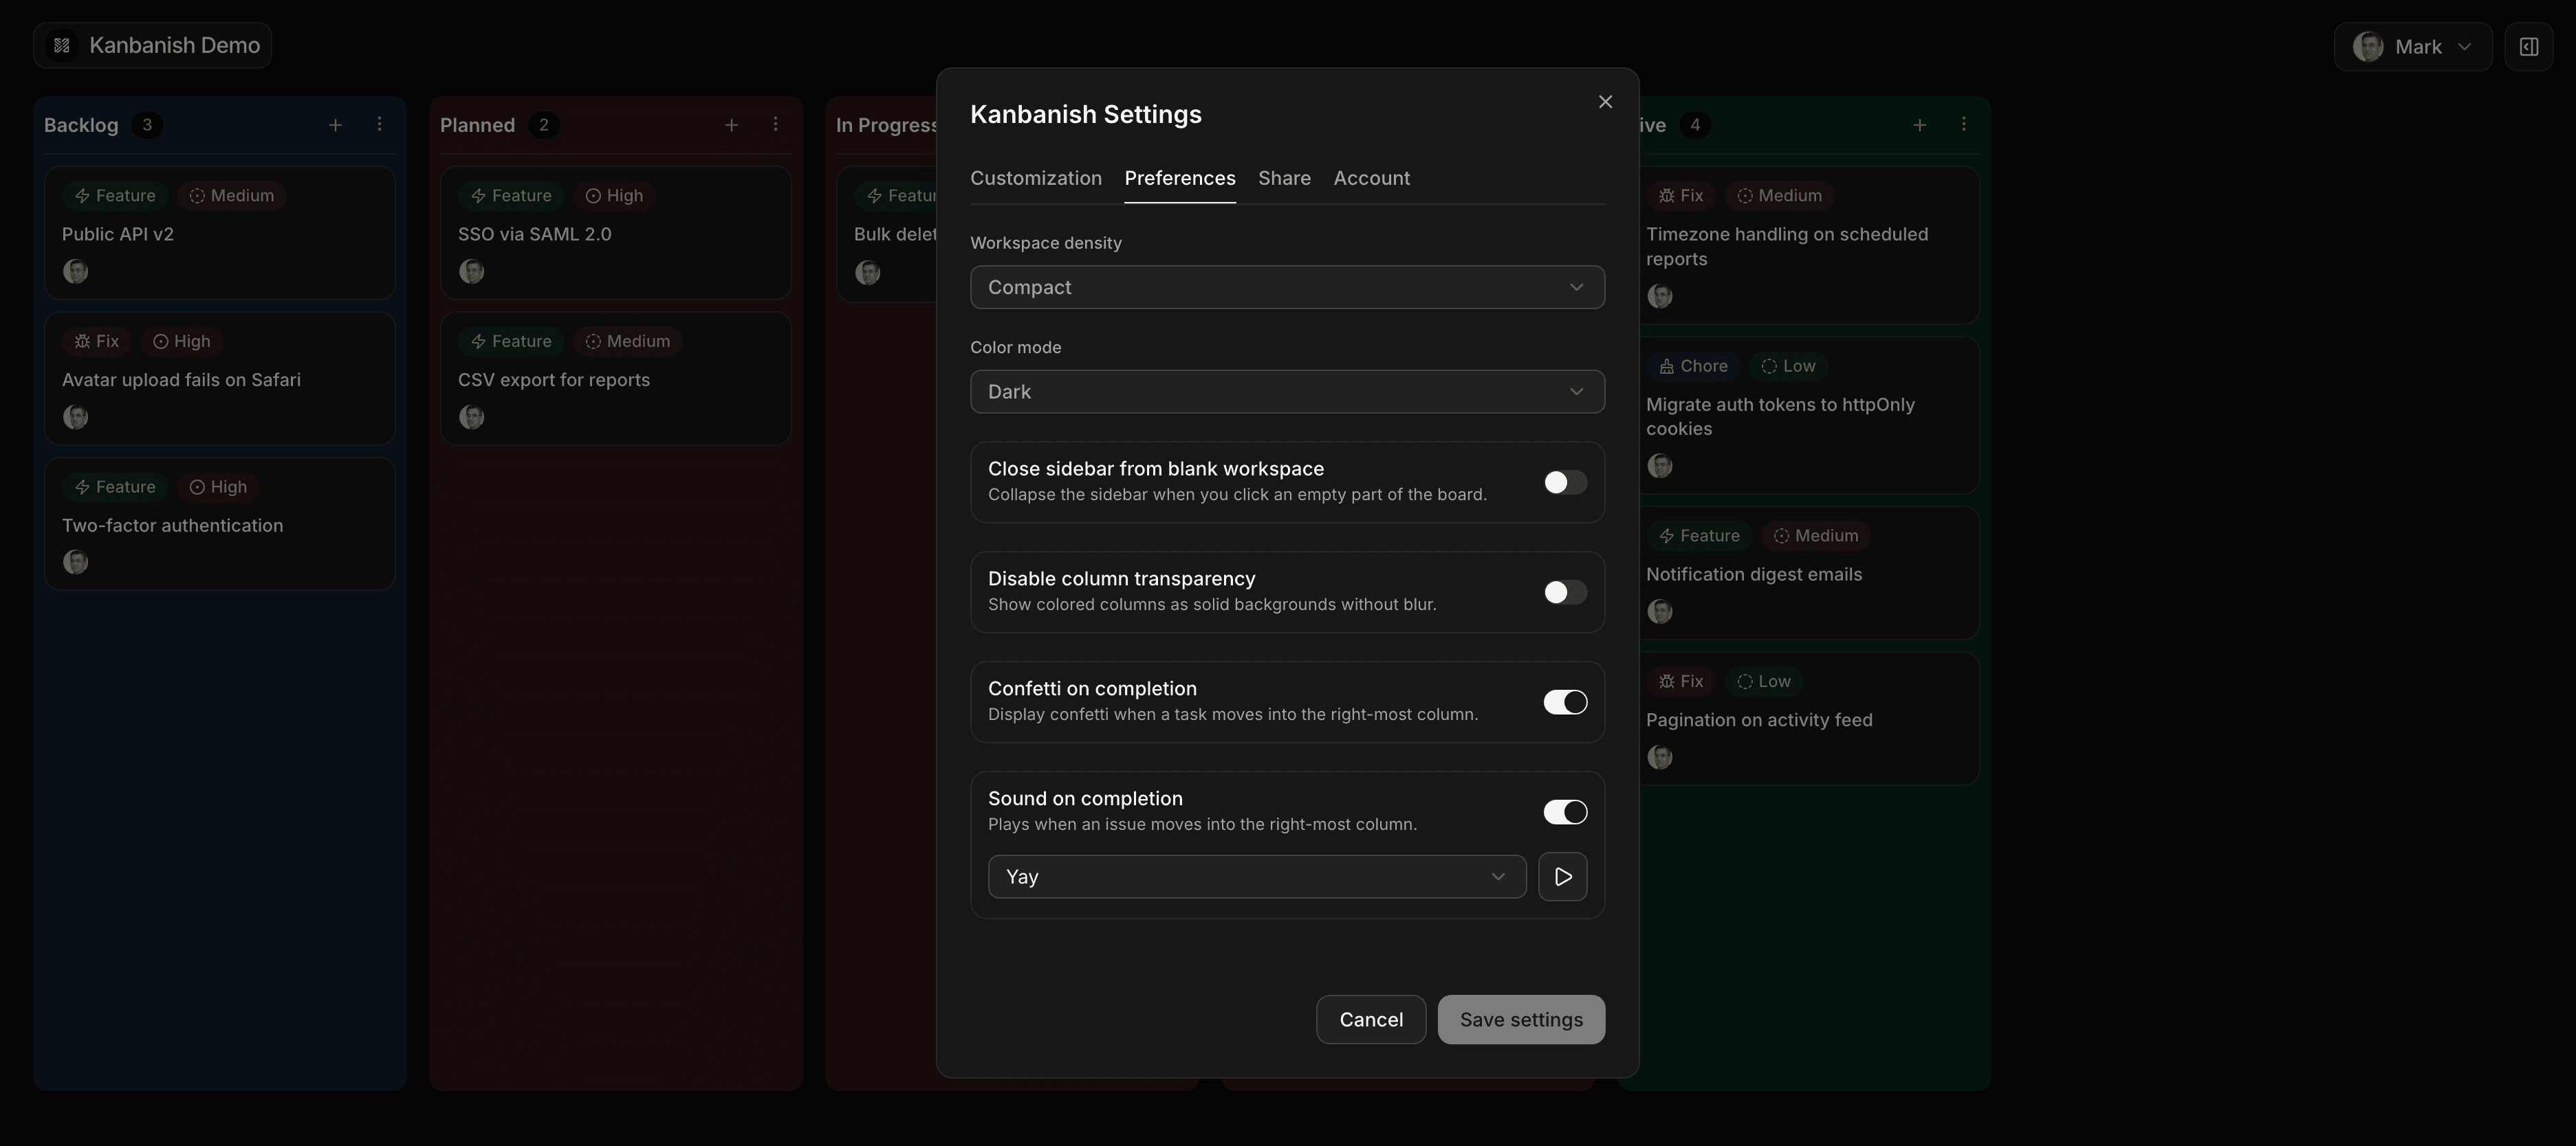This screenshot has height=1146, width=2576.
Task: Open CSV export for reports card
Action: 615,379
